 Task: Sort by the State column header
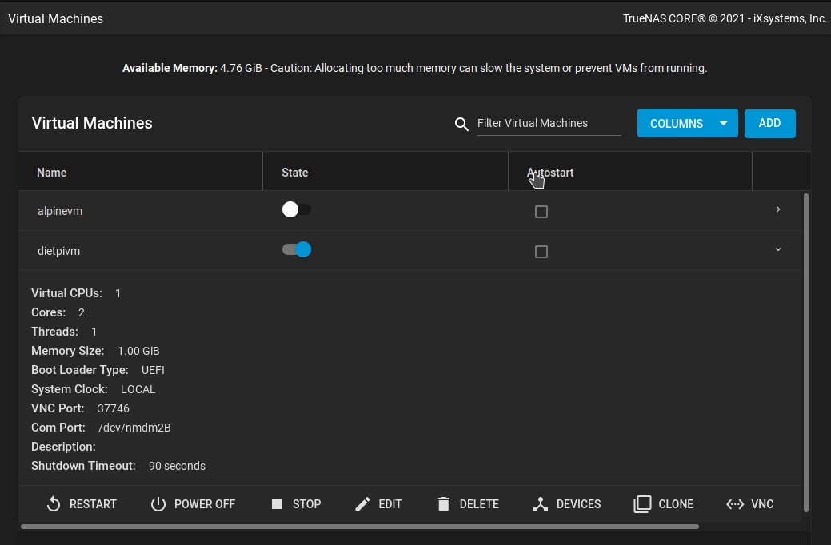click(294, 173)
